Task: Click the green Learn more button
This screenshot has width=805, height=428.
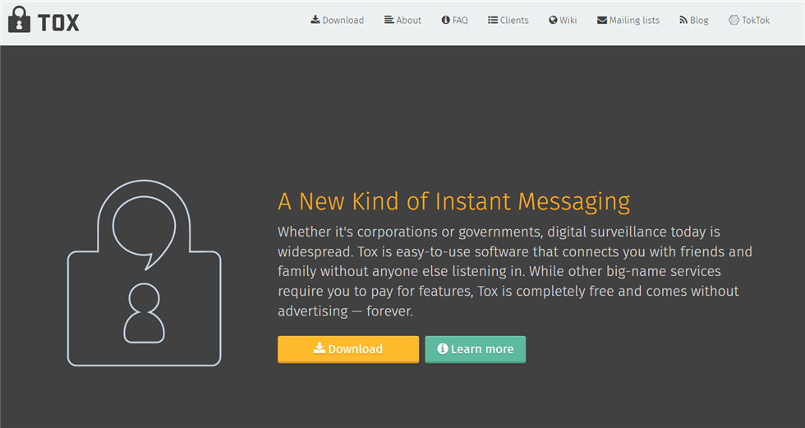Action: click(475, 349)
